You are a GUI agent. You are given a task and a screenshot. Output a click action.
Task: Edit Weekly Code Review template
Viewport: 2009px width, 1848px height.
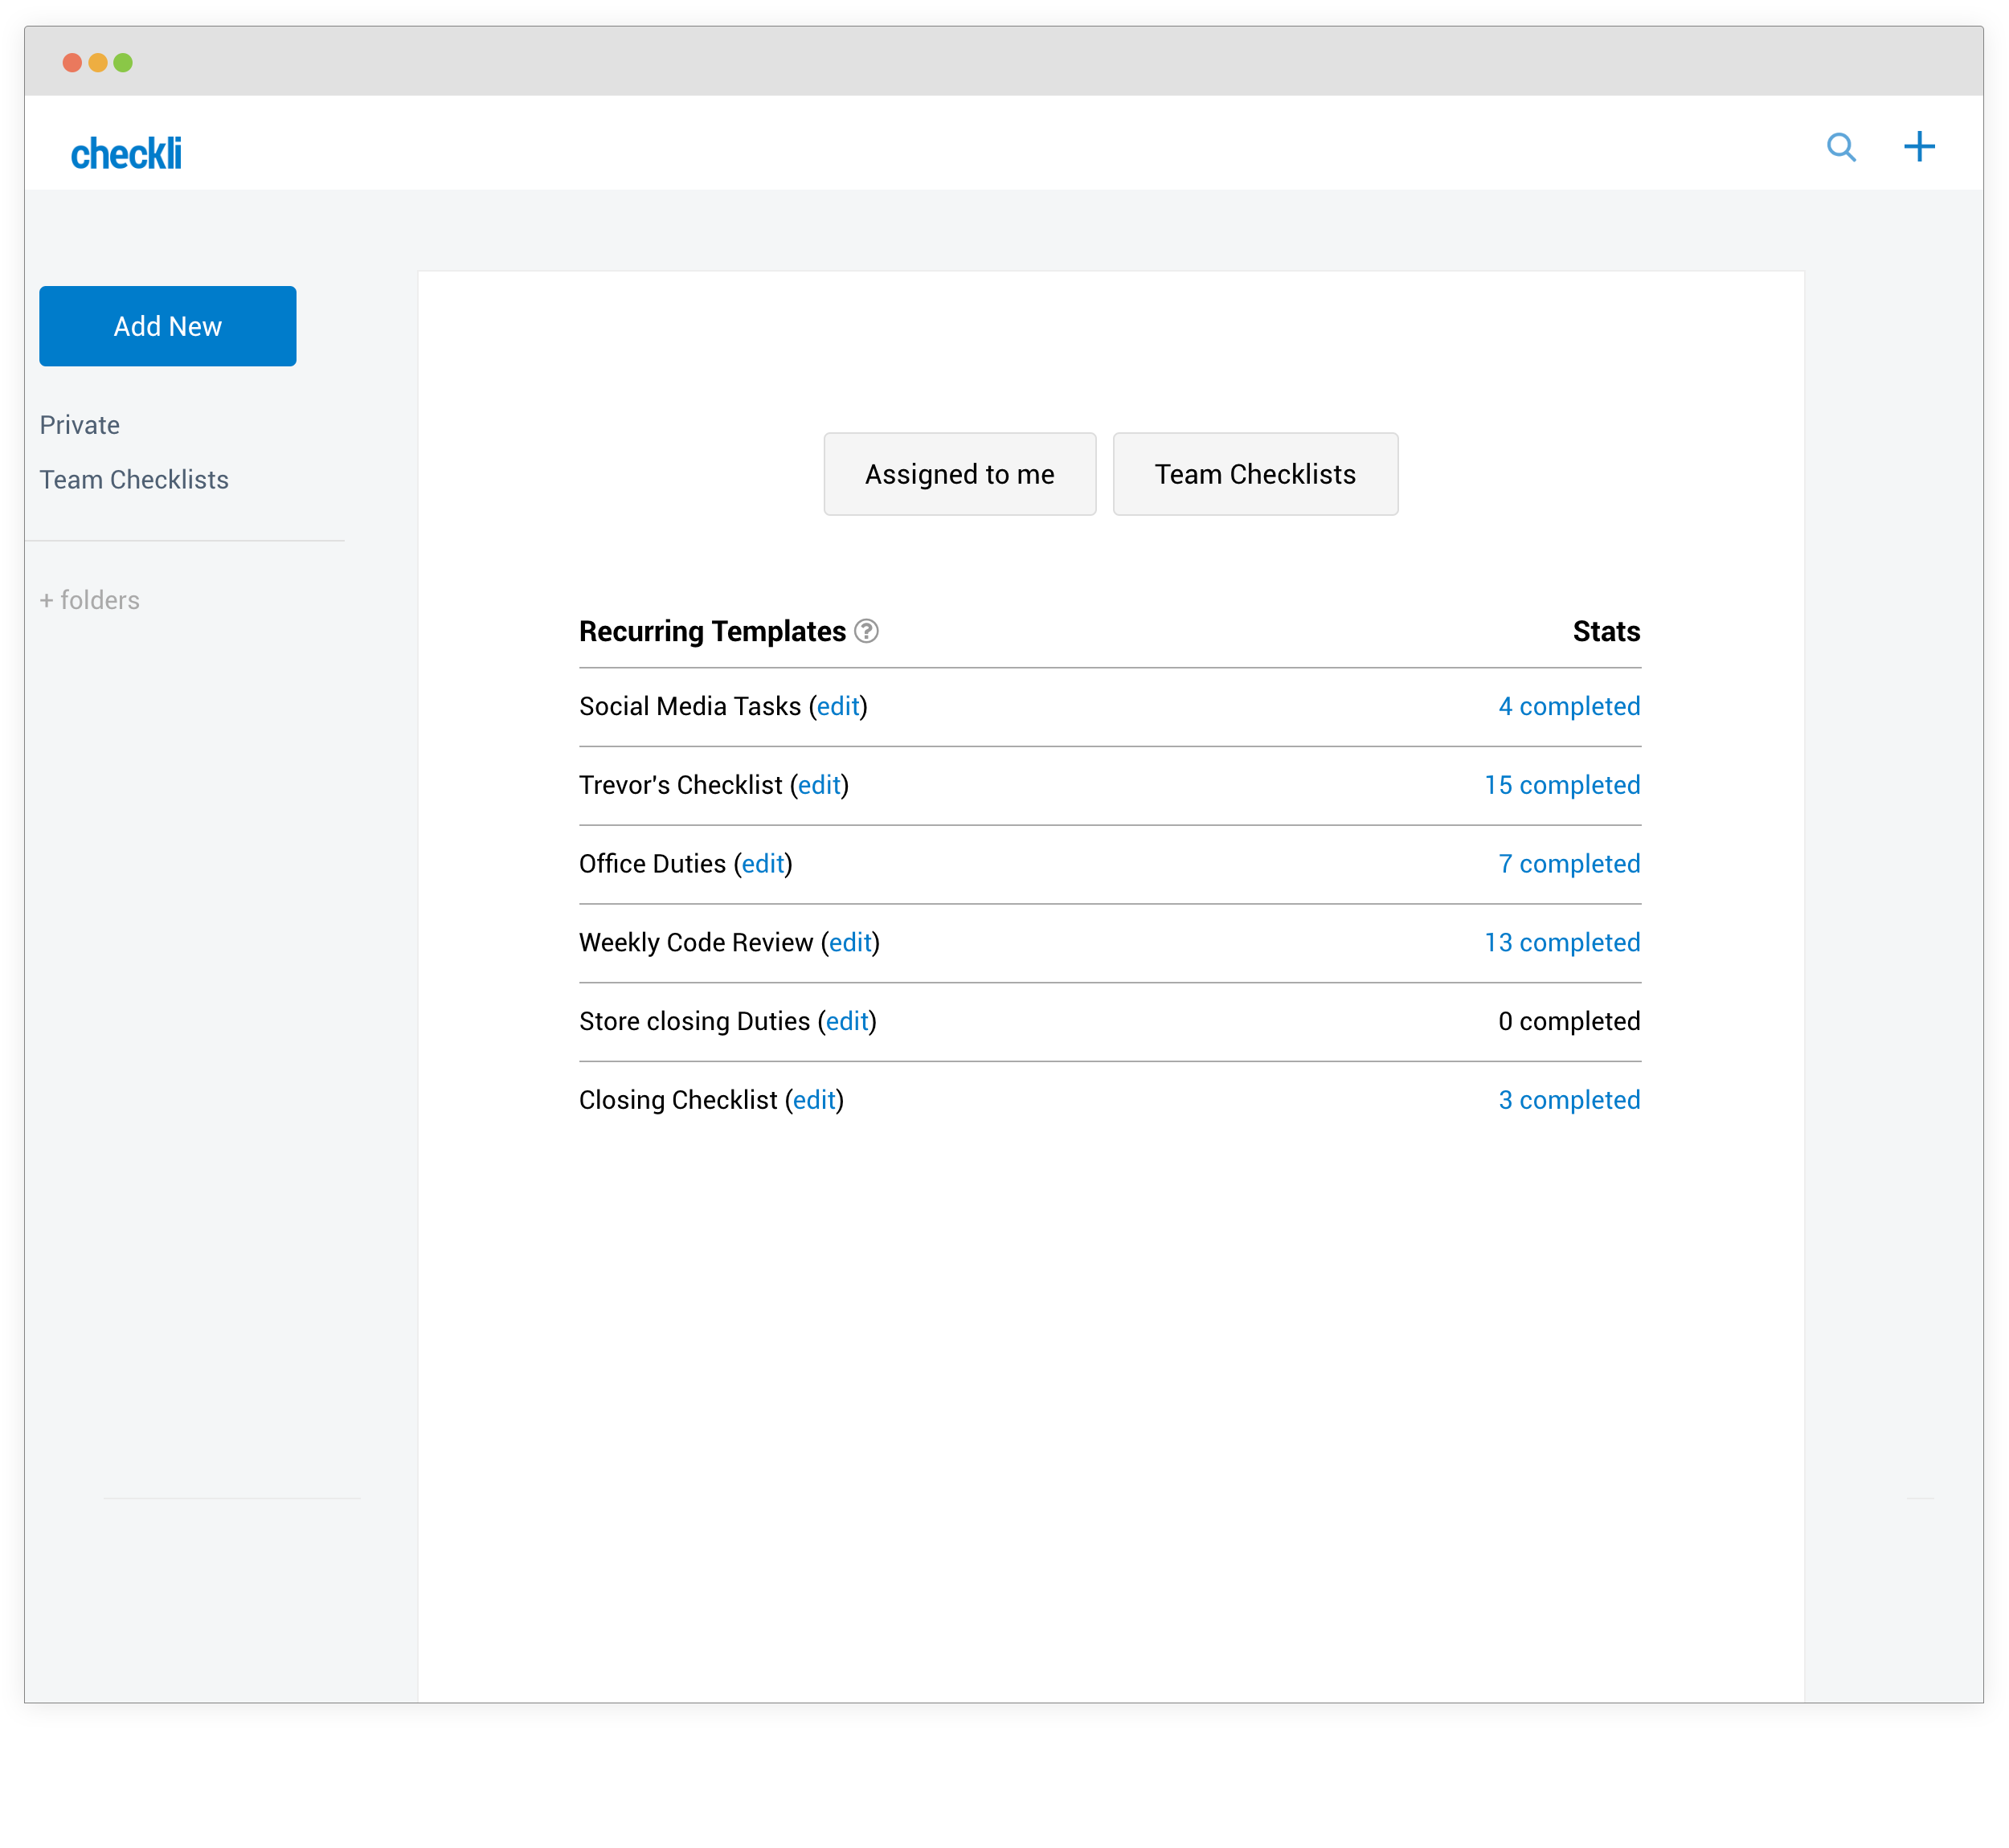click(x=850, y=943)
